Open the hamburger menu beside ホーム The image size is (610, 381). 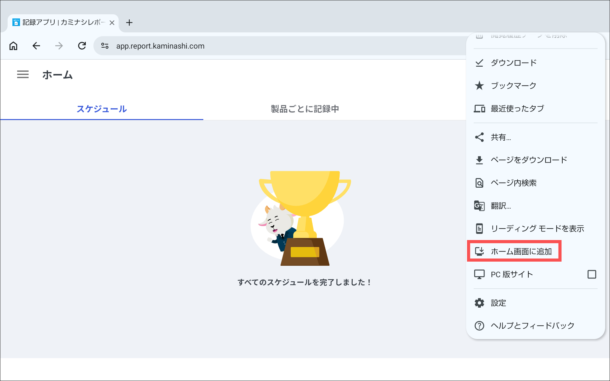coord(23,75)
